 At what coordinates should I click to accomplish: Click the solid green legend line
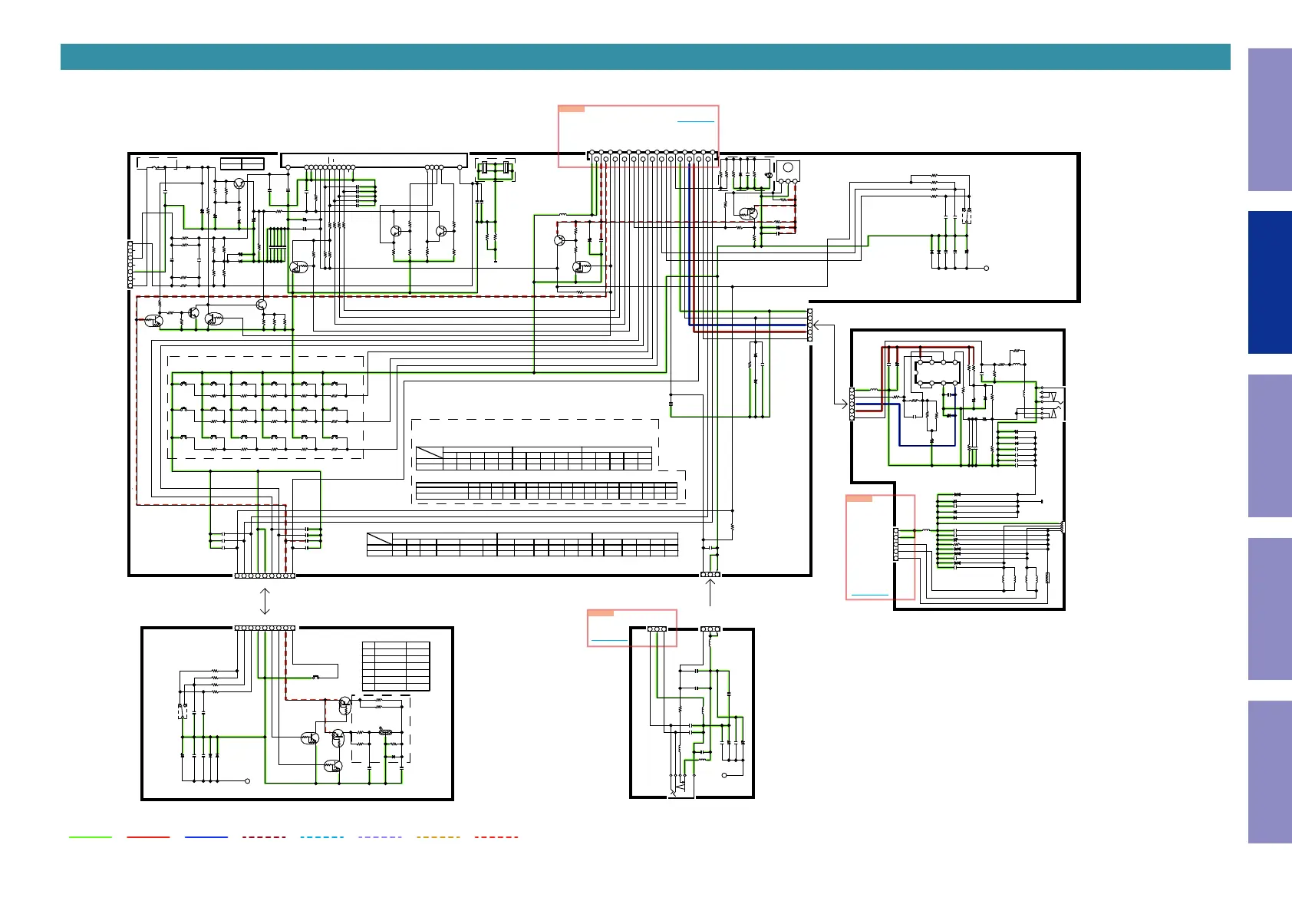coord(91,837)
